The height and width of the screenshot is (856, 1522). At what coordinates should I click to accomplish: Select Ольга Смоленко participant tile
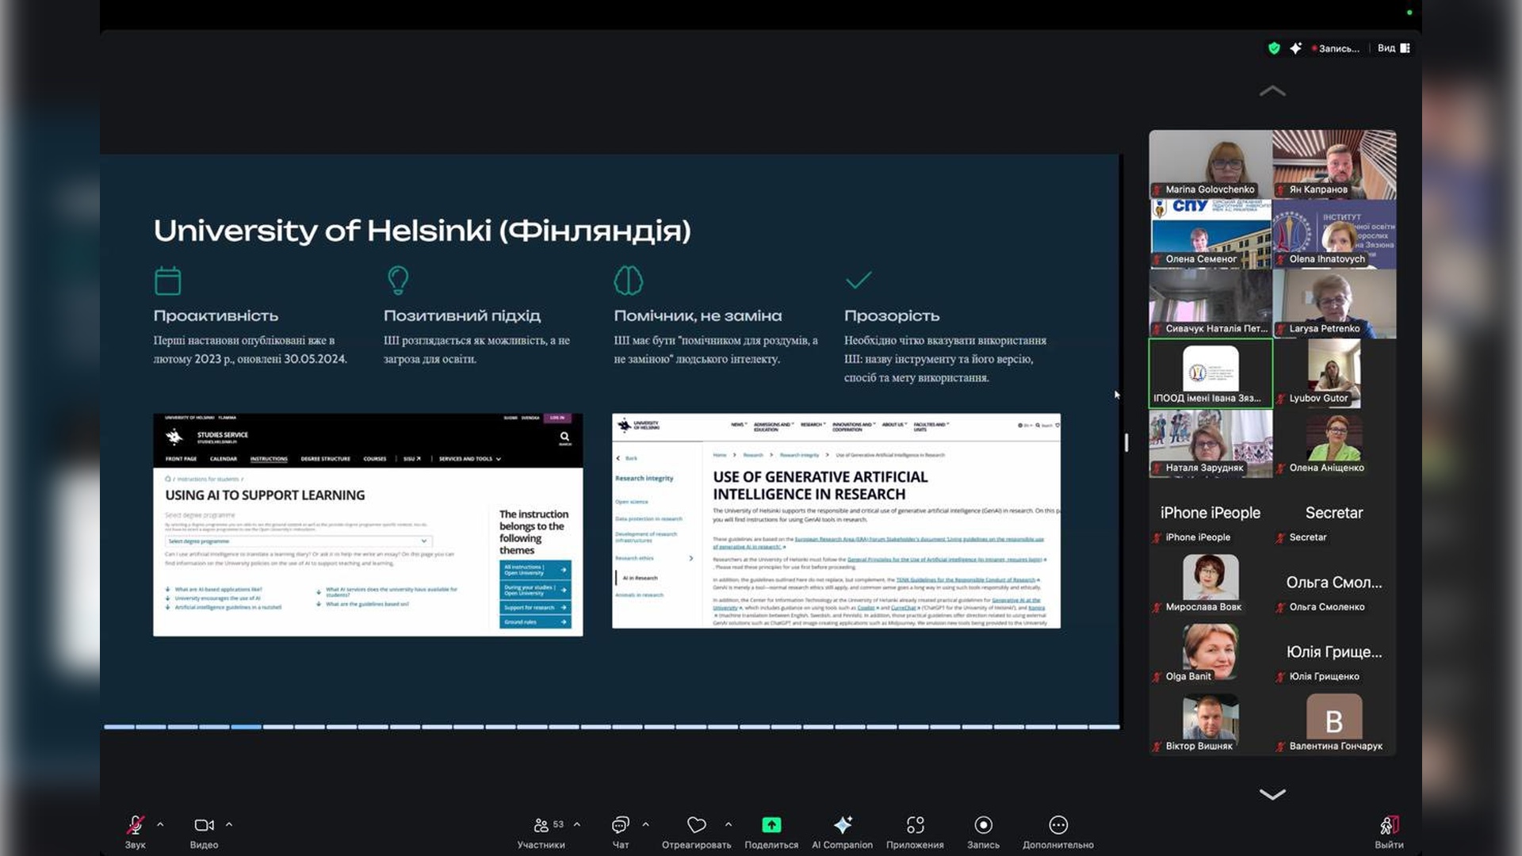point(1335,583)
